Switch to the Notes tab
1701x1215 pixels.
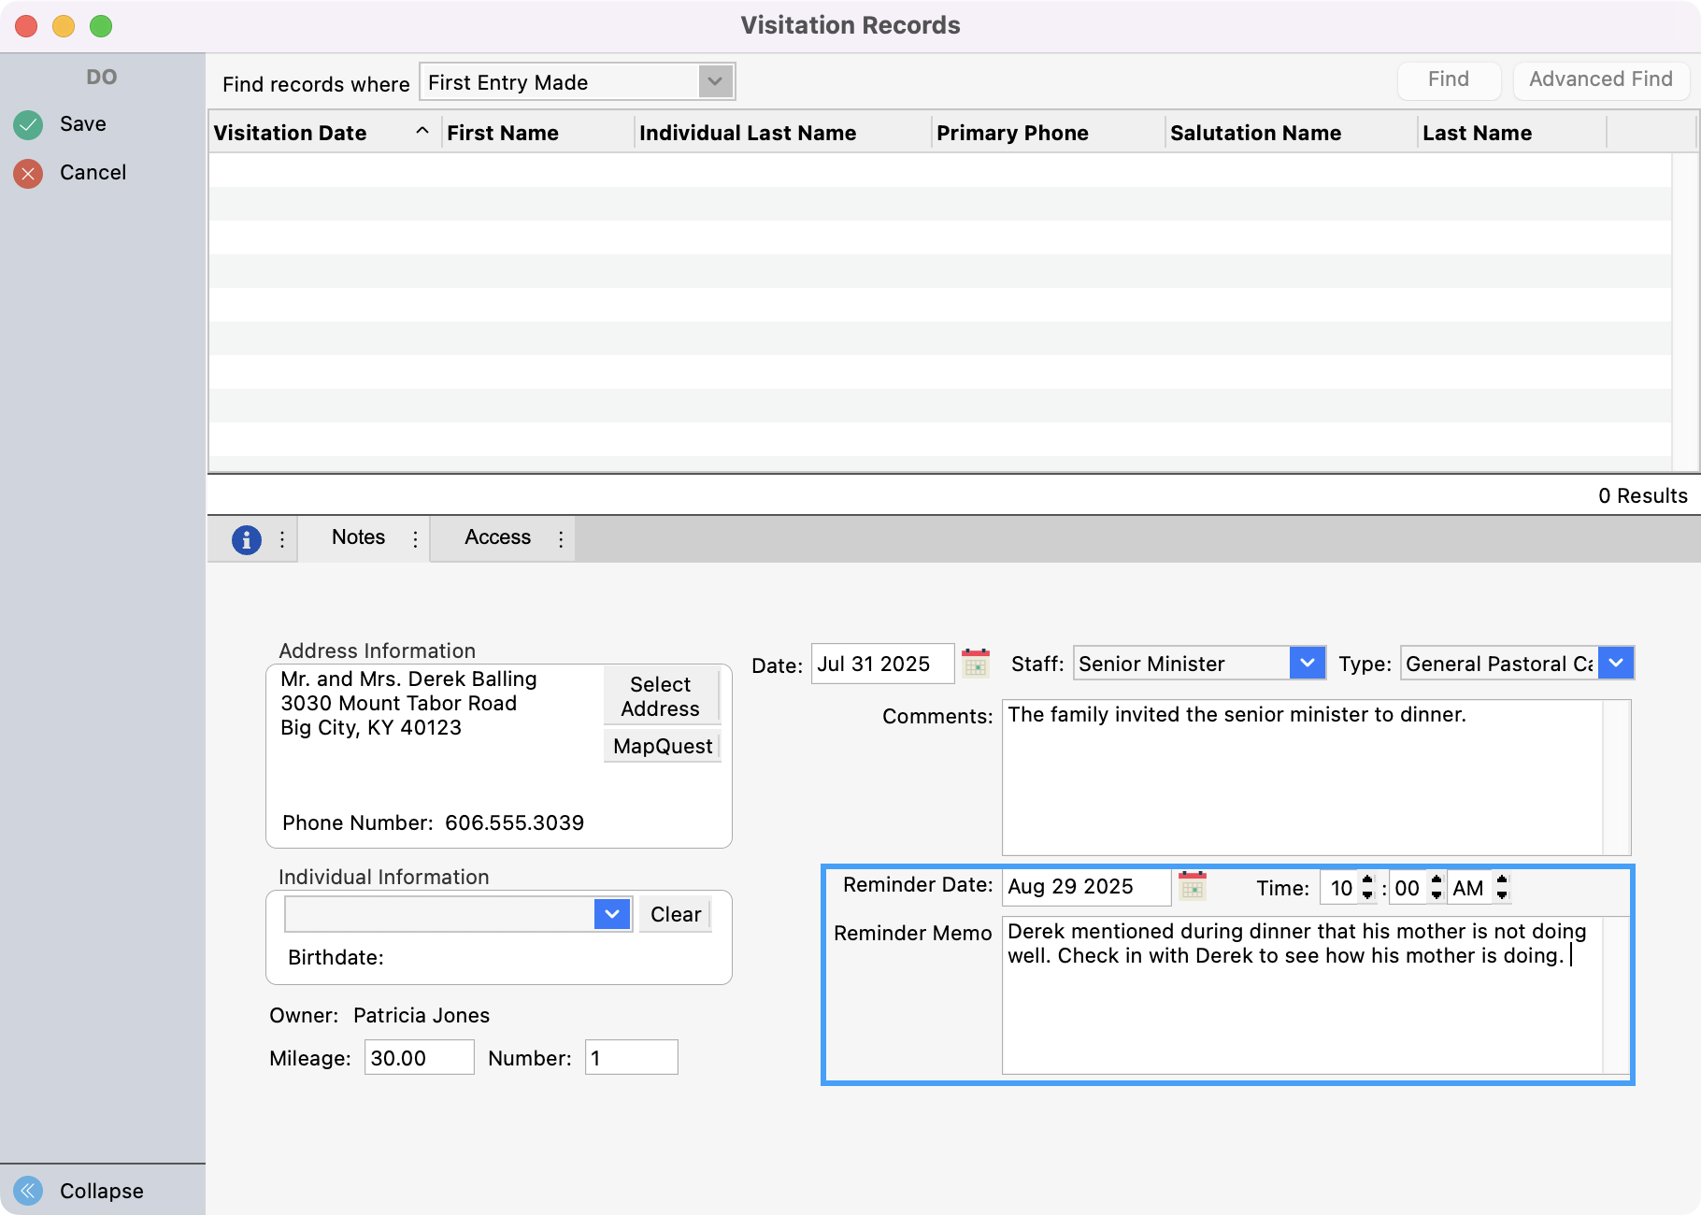pyautogui.click(x=357, y=537)
